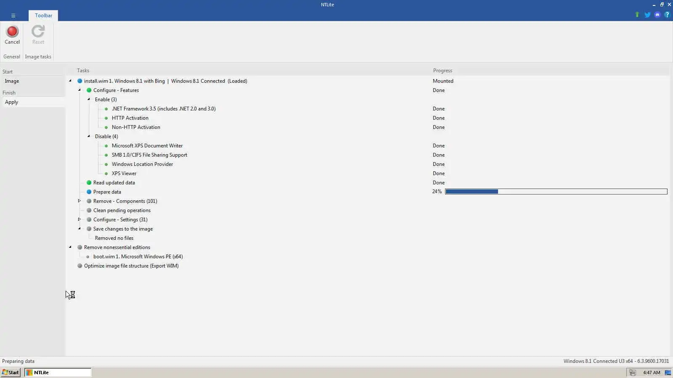Viewport: 673px width, 378px height.
Task: Click the green update arrow icon
Action: [637, 15]
